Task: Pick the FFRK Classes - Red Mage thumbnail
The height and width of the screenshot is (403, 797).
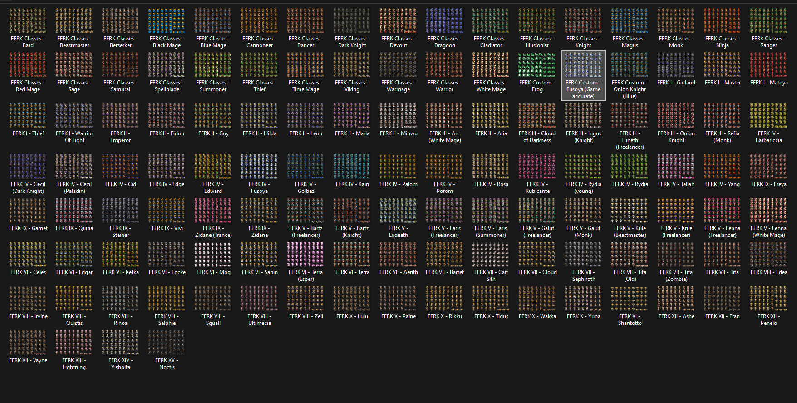Action: pyautogui.click(x=28, y=65)
